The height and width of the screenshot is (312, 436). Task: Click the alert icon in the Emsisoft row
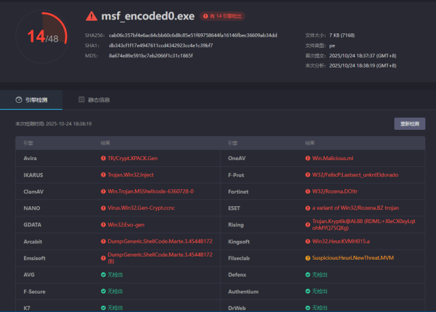coord(103,258)
